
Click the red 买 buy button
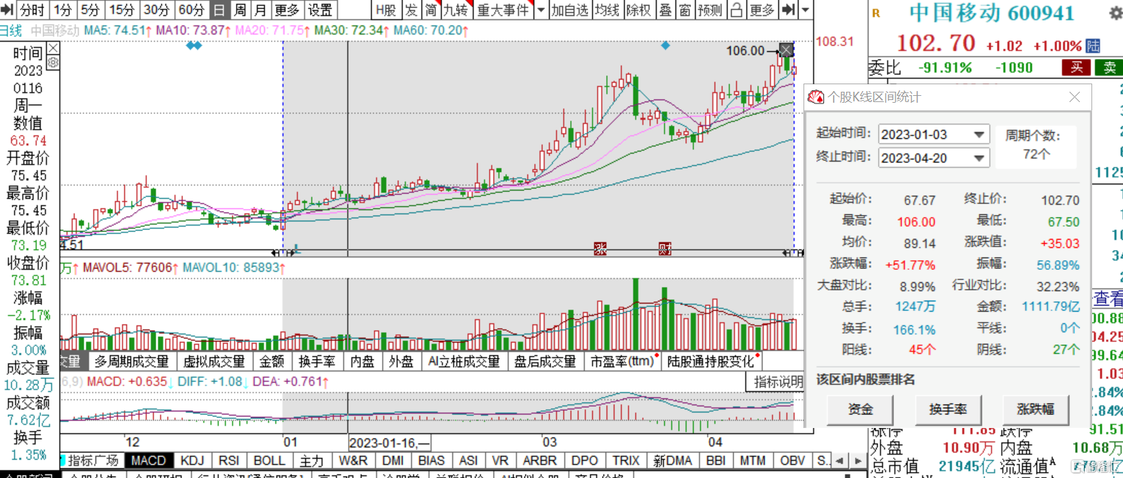(x=1076, y=67)
